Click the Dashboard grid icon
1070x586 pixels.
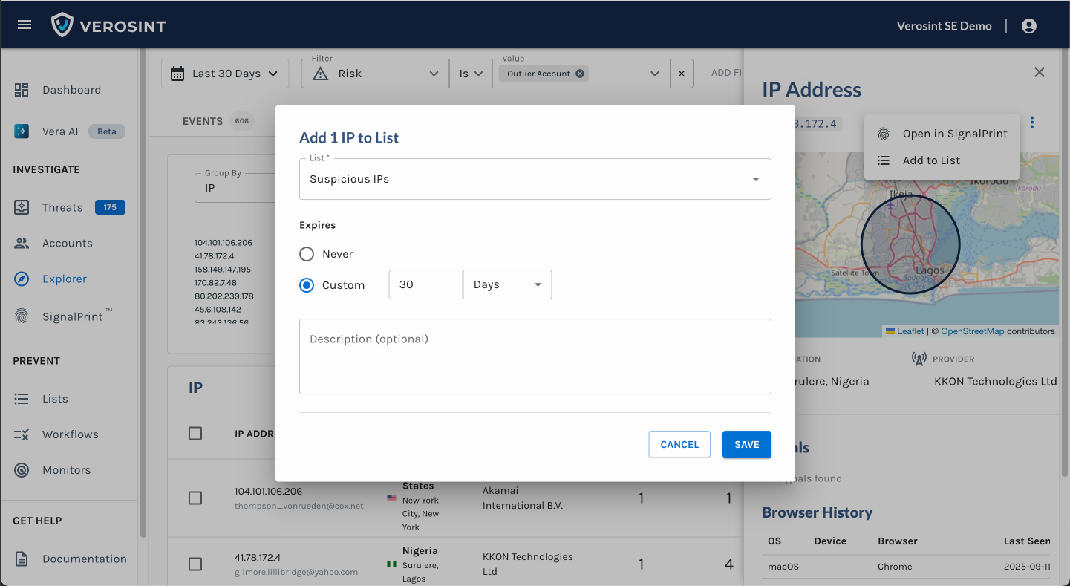point(22,90)
